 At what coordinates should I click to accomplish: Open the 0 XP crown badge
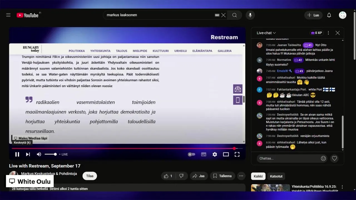(317, 33)
